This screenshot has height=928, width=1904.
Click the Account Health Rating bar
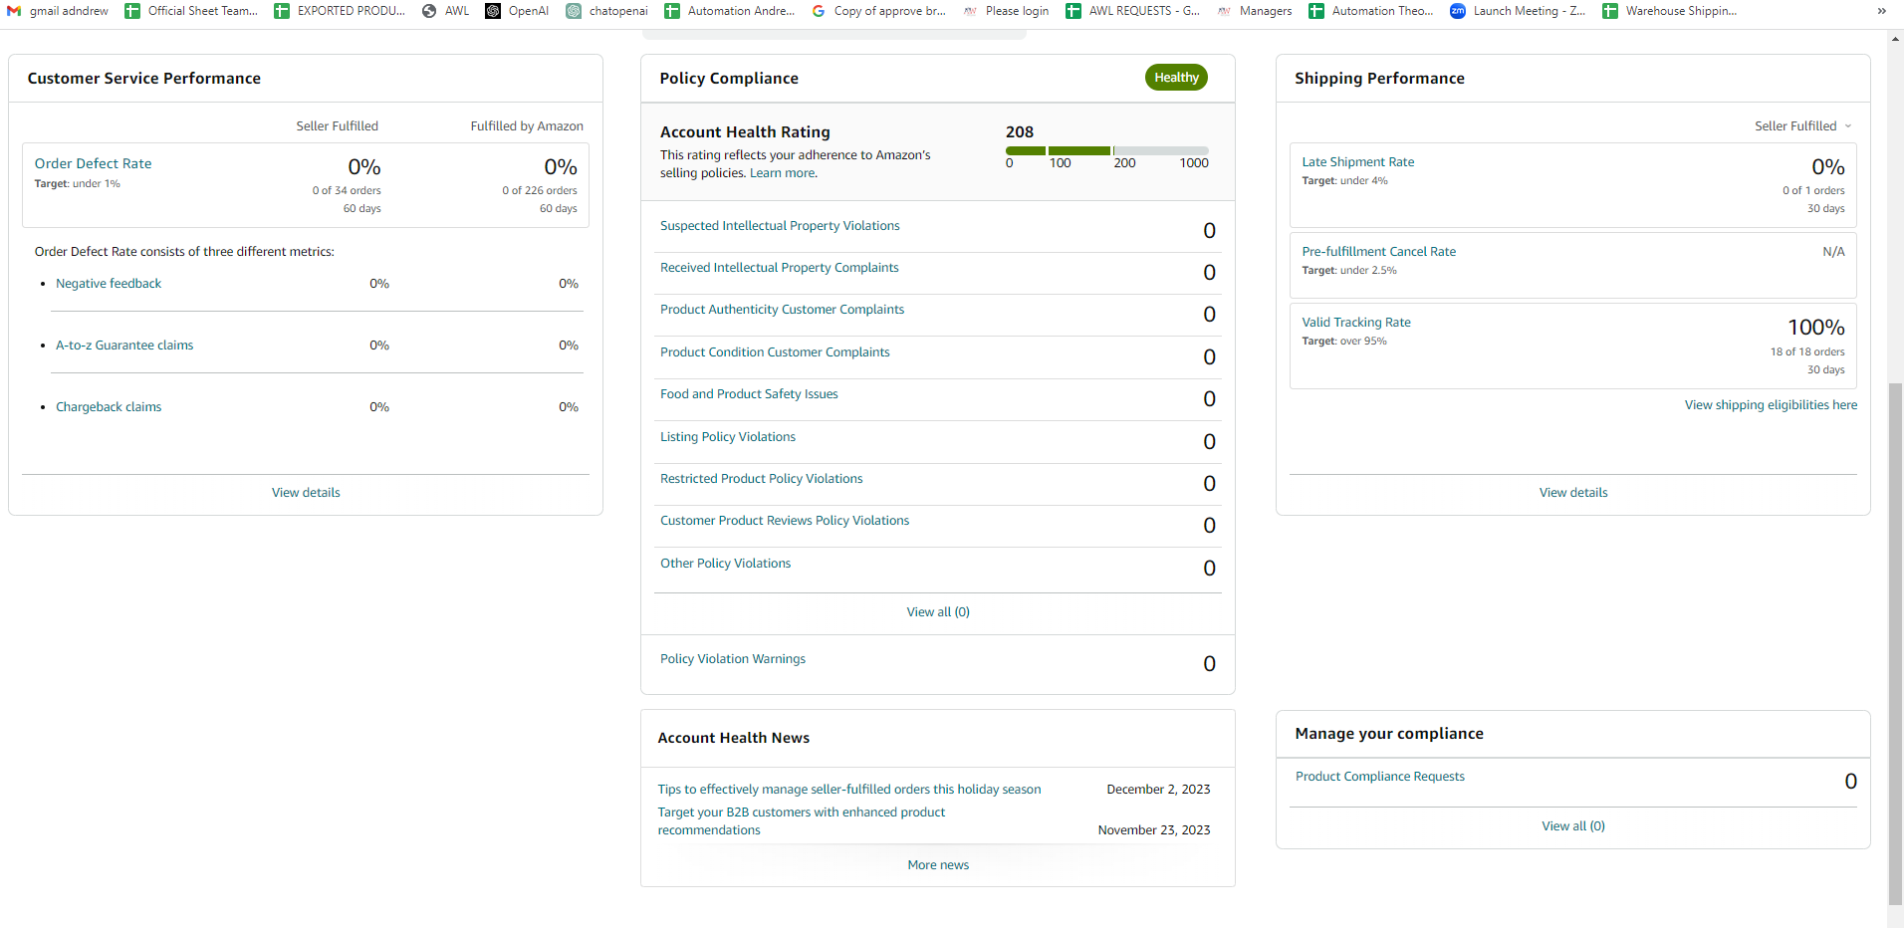pos(1106,150)
